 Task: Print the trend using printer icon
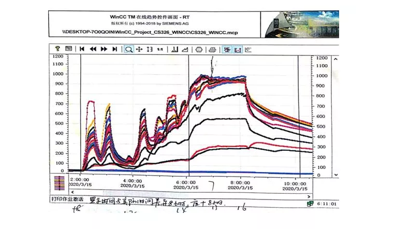[212, 49]
